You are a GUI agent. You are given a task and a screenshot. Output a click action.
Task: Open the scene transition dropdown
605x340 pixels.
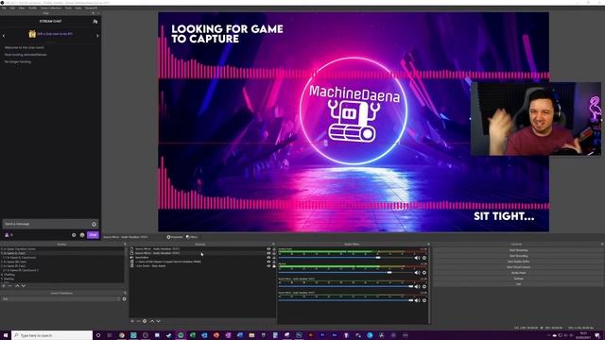point(60,298)
